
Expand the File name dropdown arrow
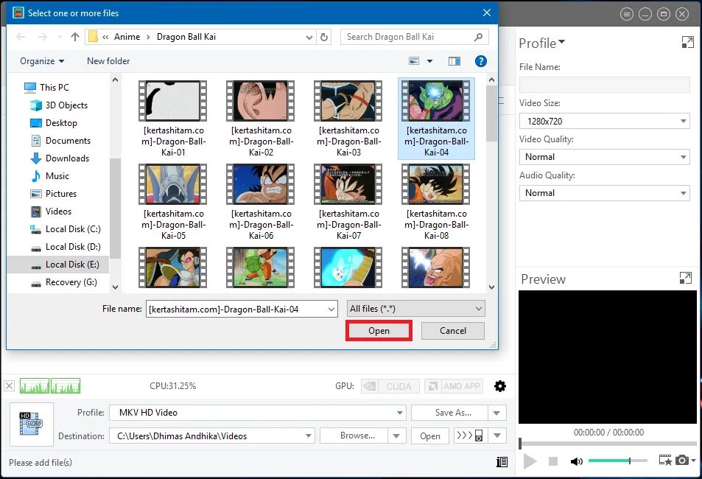pos(331,309)
